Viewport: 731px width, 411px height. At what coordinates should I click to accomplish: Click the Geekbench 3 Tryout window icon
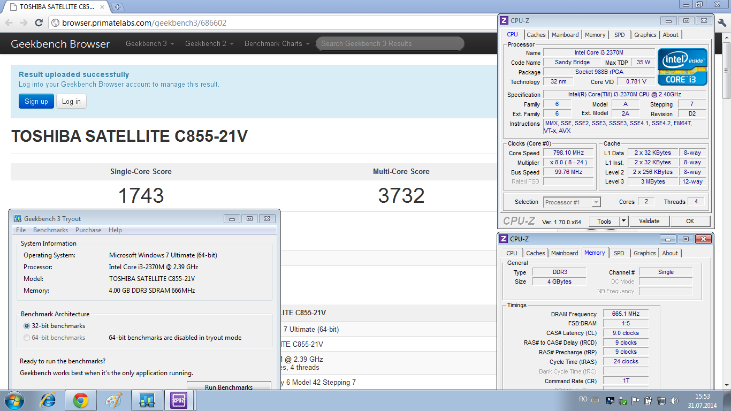pos(18,218)
